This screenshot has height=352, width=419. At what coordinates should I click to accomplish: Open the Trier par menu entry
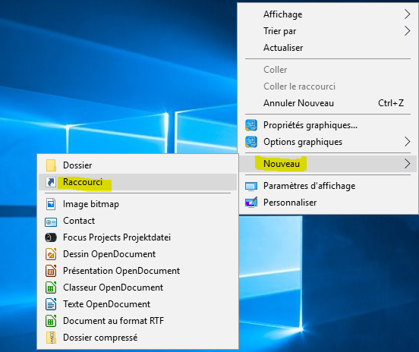tap(328, 31)
